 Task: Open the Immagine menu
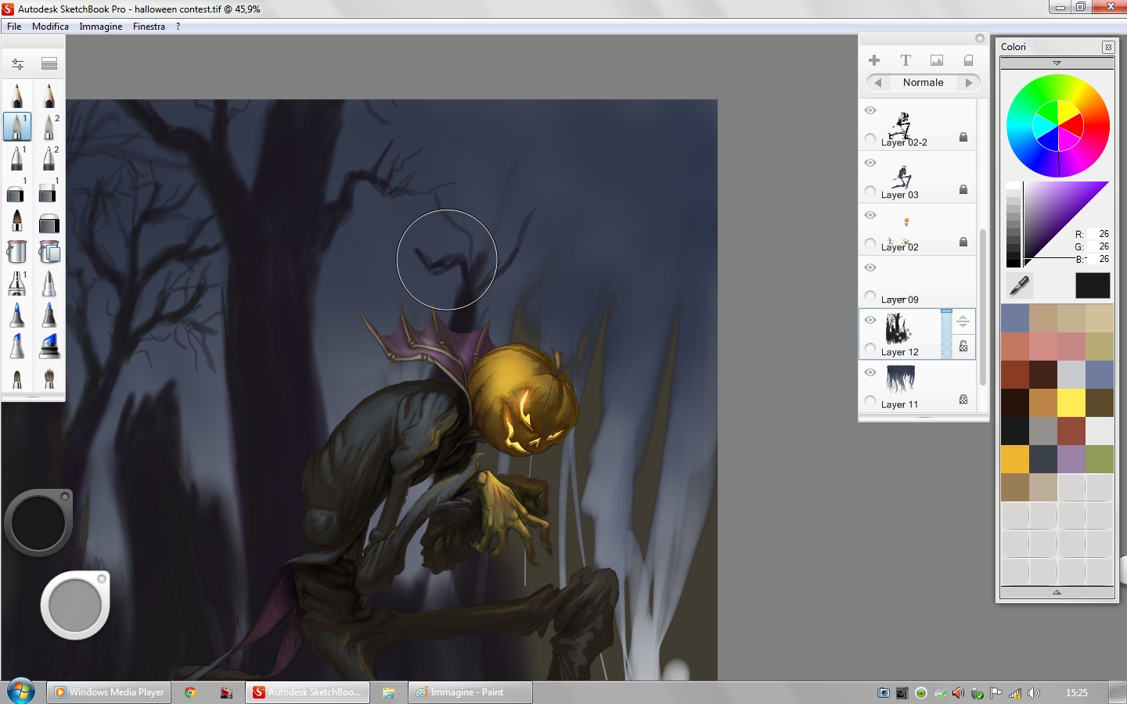[100, 26]
